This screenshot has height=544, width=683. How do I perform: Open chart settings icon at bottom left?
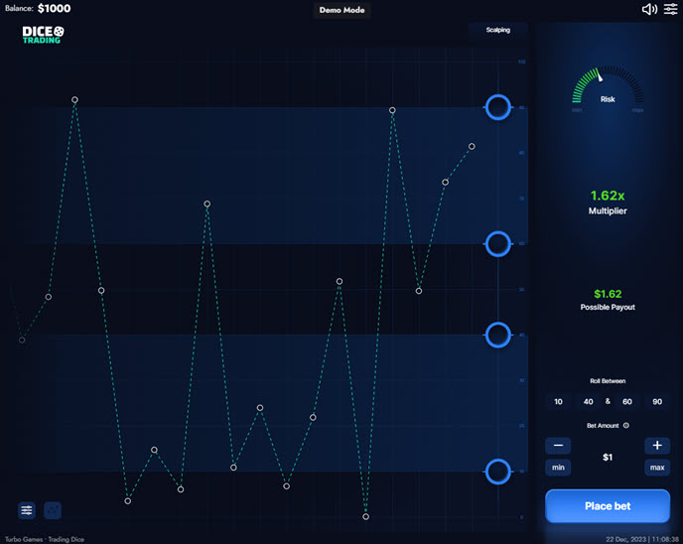point(27,509)
